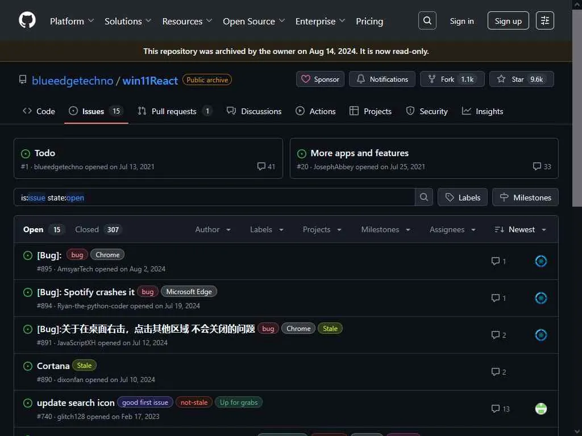The height and width of the screenshot is (436, 582).
Task: Click assignee avatar on Spotify crashes issue
Action: point(541,298)
